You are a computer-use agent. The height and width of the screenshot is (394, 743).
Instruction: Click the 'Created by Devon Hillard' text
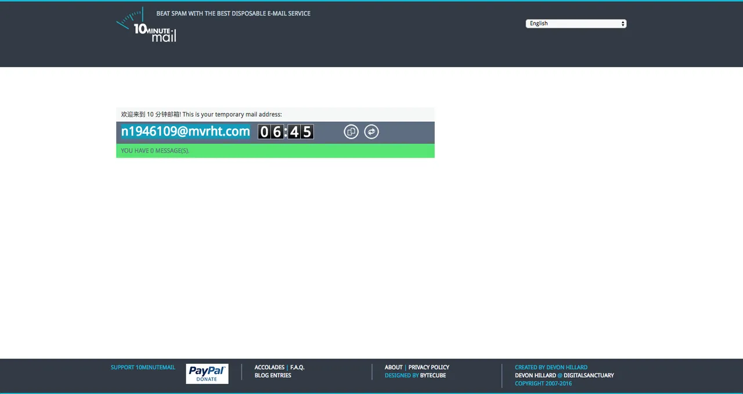tap(551, 367)
